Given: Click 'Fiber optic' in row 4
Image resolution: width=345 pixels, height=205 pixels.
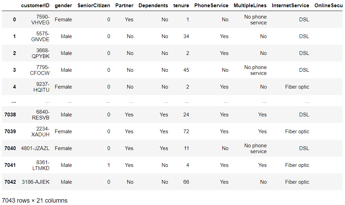Looking at the screenshot, I should click(297, 87).
